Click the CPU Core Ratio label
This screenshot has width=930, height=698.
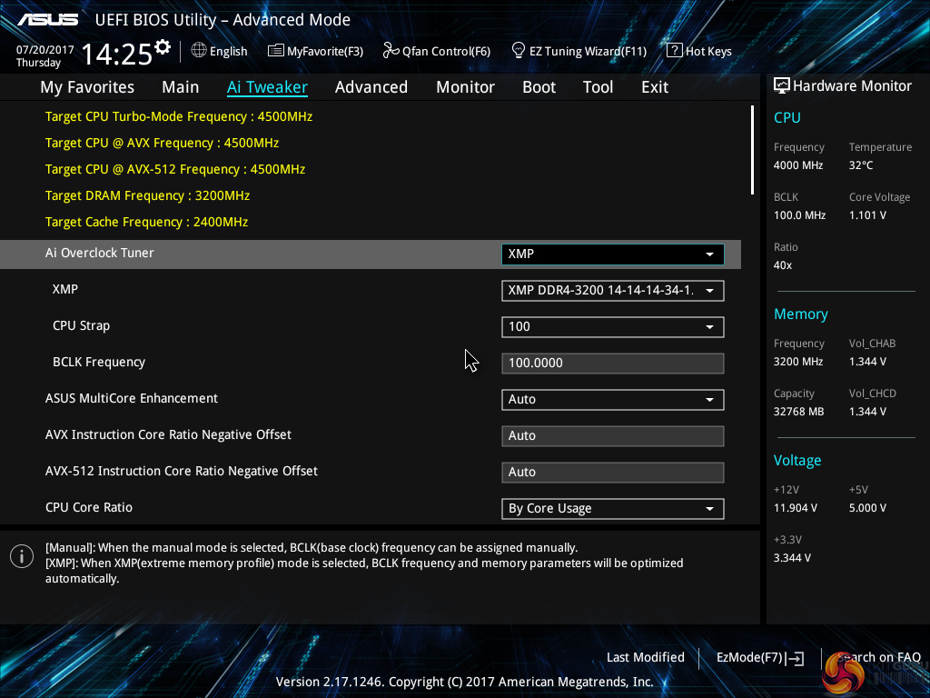(89, 507)
